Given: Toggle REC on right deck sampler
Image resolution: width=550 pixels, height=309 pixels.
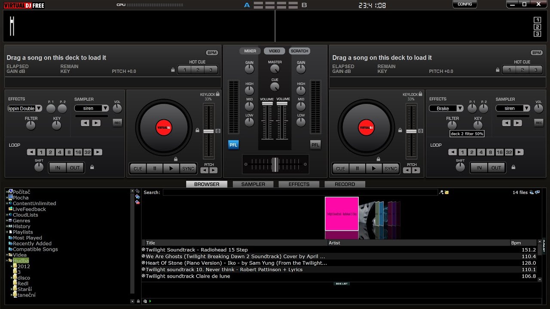Looking at the screenshot, I should click(539, 123).
